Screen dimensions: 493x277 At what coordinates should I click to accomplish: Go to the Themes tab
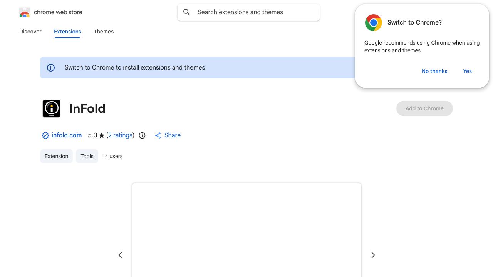point(104,32)
